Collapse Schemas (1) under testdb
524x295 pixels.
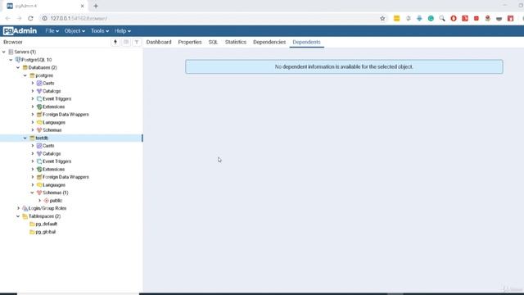pyautogui.click(x=32, y=193)
